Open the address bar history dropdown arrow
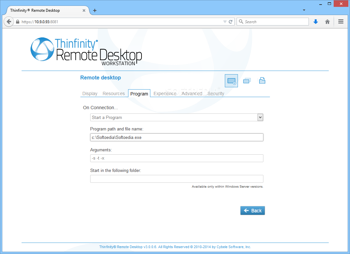Viewport: 350px width, 254px height. 225,22
